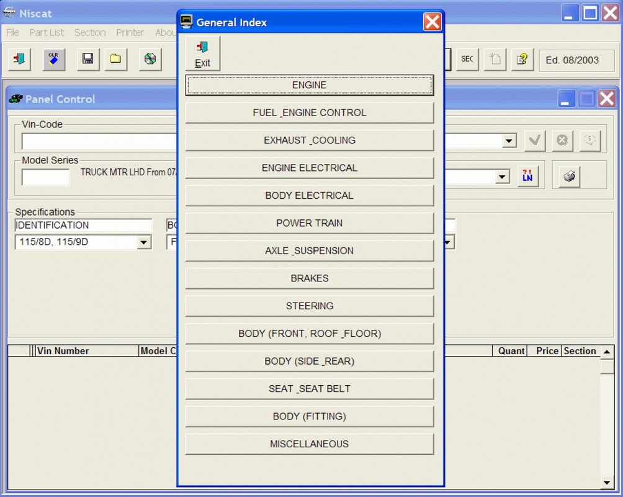This screenshot has height=497, width=623.
Task: Select FUEL _ENGINE CONTROL
Action: (x=310, y=112)
